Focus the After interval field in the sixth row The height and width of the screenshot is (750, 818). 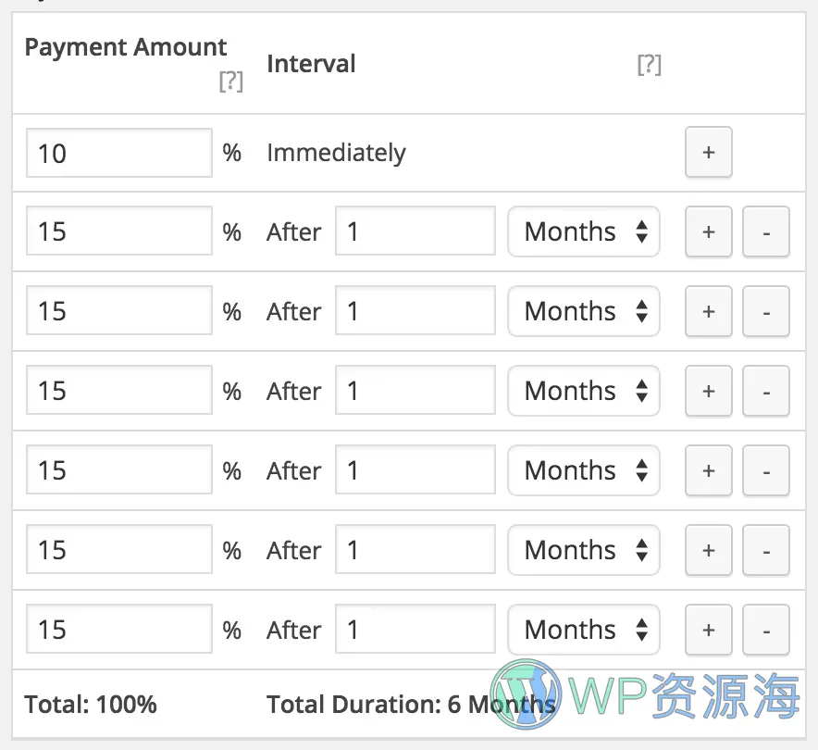coord(415,549)
